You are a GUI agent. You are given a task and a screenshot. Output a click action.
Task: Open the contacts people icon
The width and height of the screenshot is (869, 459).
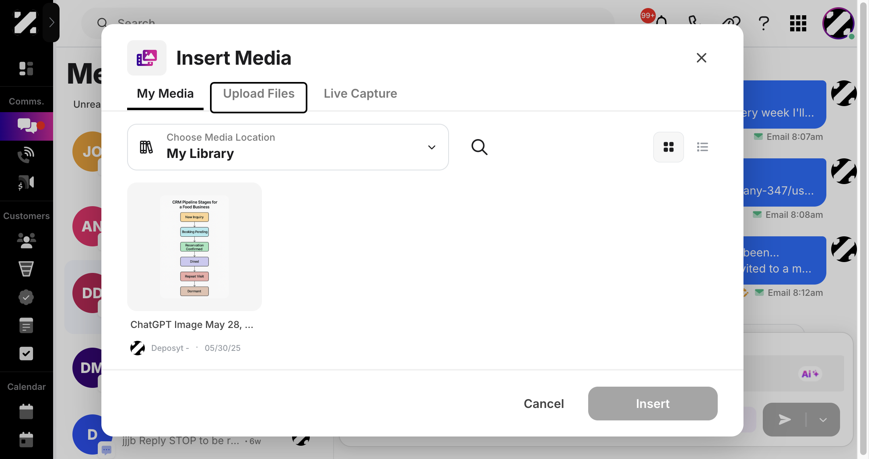pos(26,240)
